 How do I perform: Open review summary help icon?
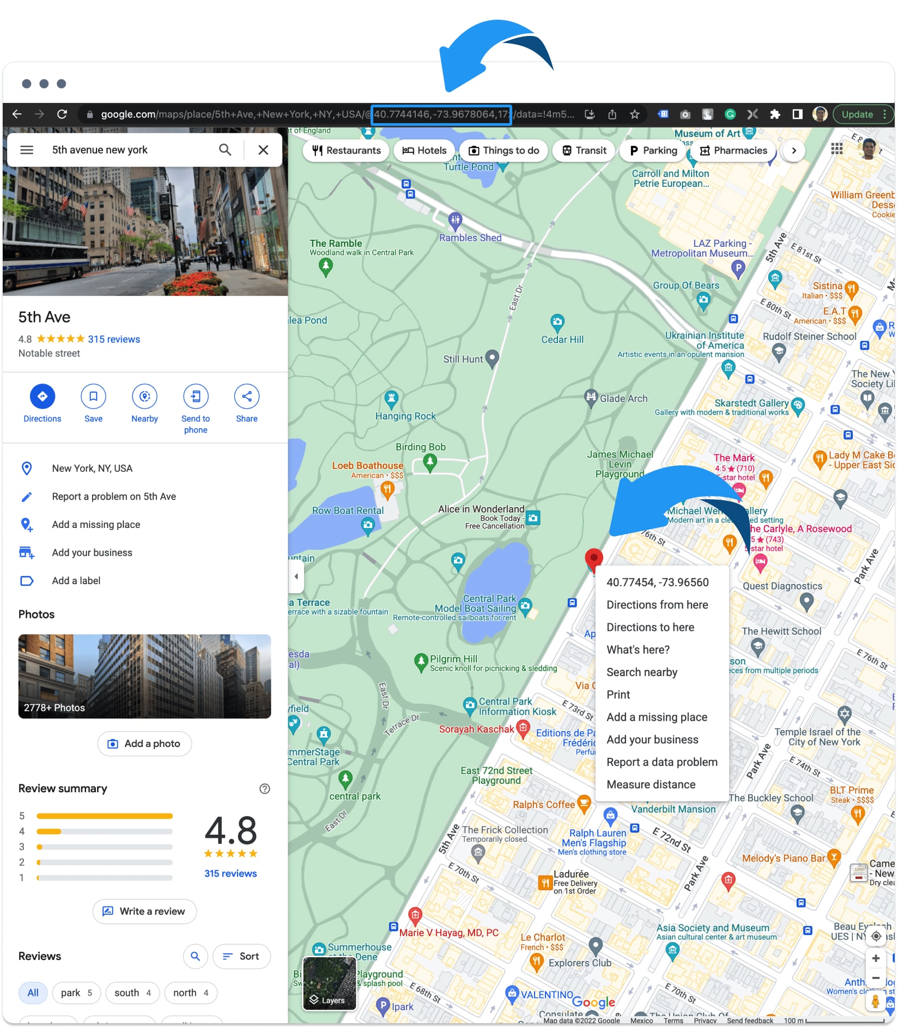(x=265, y=789)
